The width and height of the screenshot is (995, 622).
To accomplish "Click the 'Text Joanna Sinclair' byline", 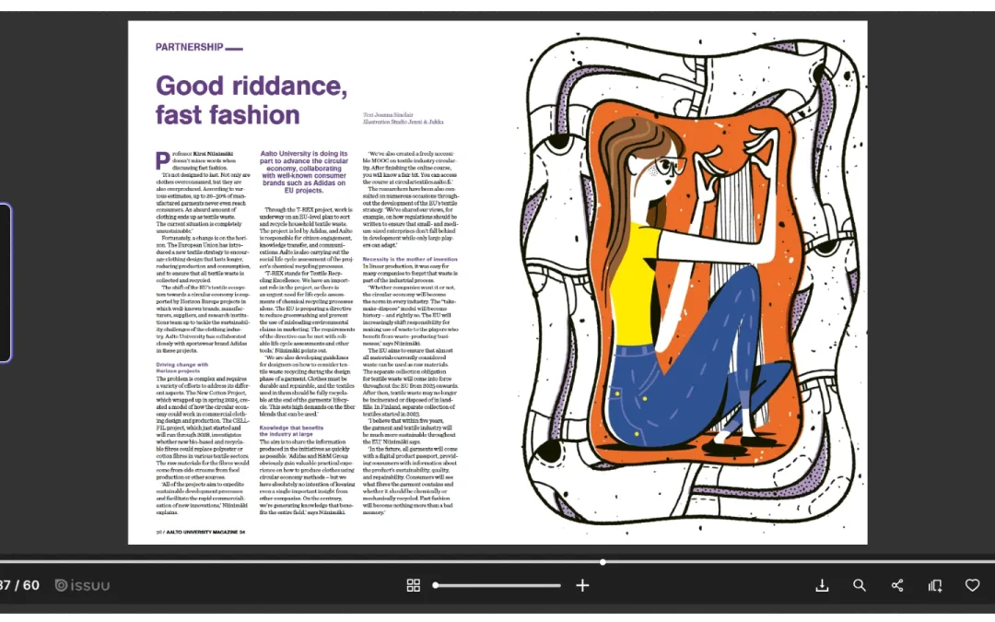I will tap(388, 115).
